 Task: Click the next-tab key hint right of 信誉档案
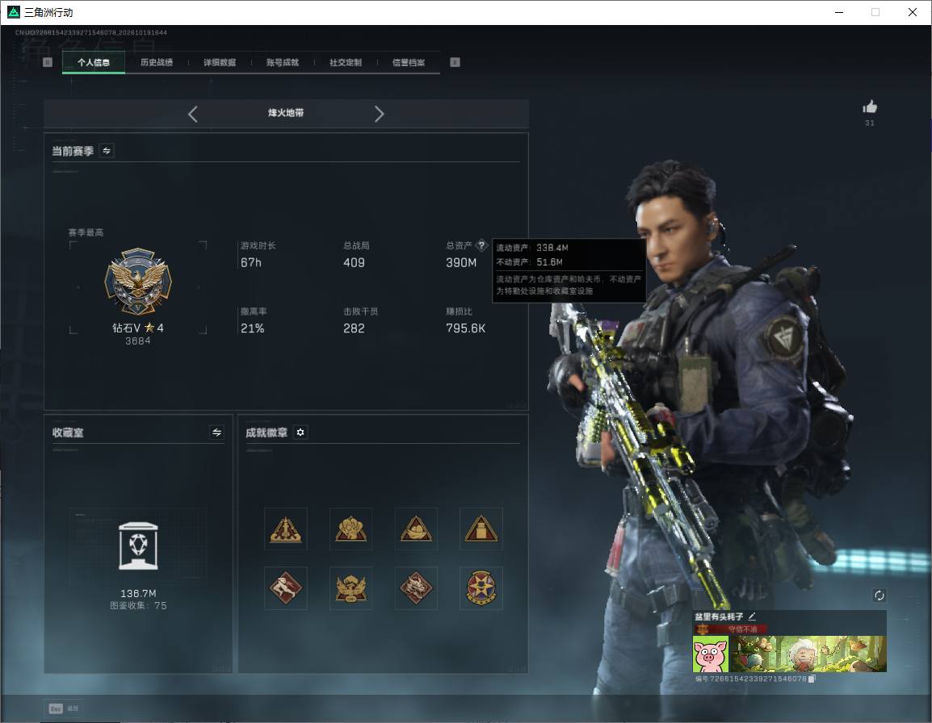tap(455, 62)
